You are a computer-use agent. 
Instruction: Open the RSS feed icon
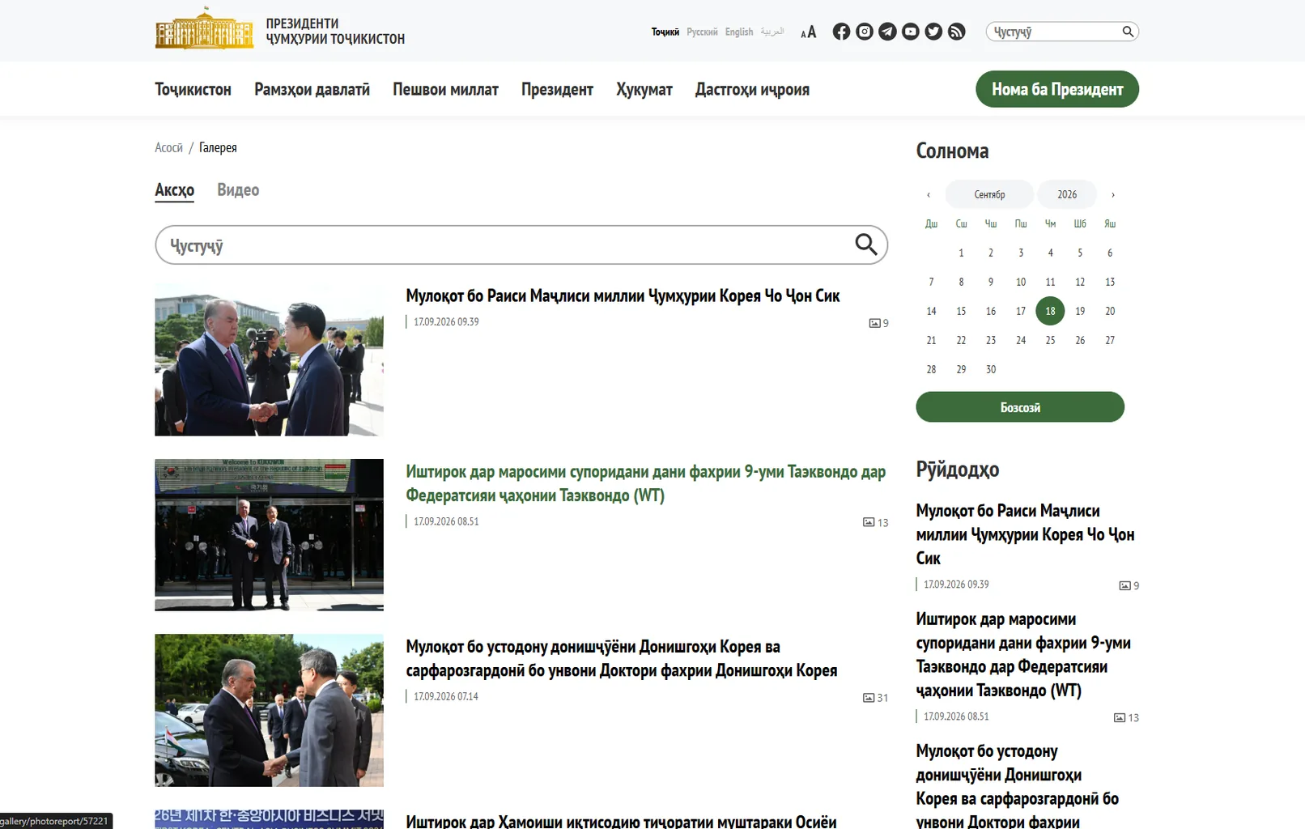click(x=957, y=32)
